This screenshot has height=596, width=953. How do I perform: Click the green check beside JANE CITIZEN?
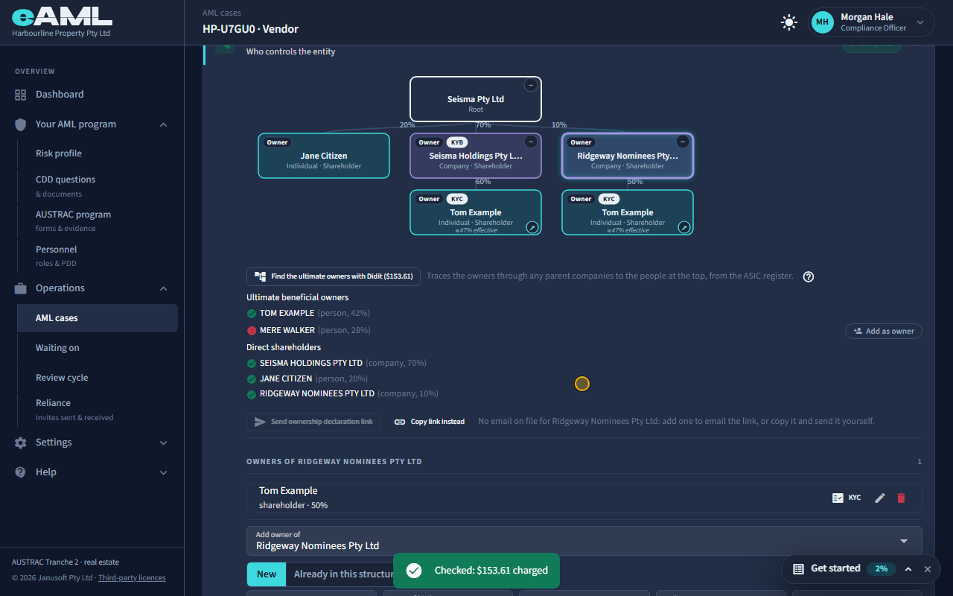pos(252,378)
